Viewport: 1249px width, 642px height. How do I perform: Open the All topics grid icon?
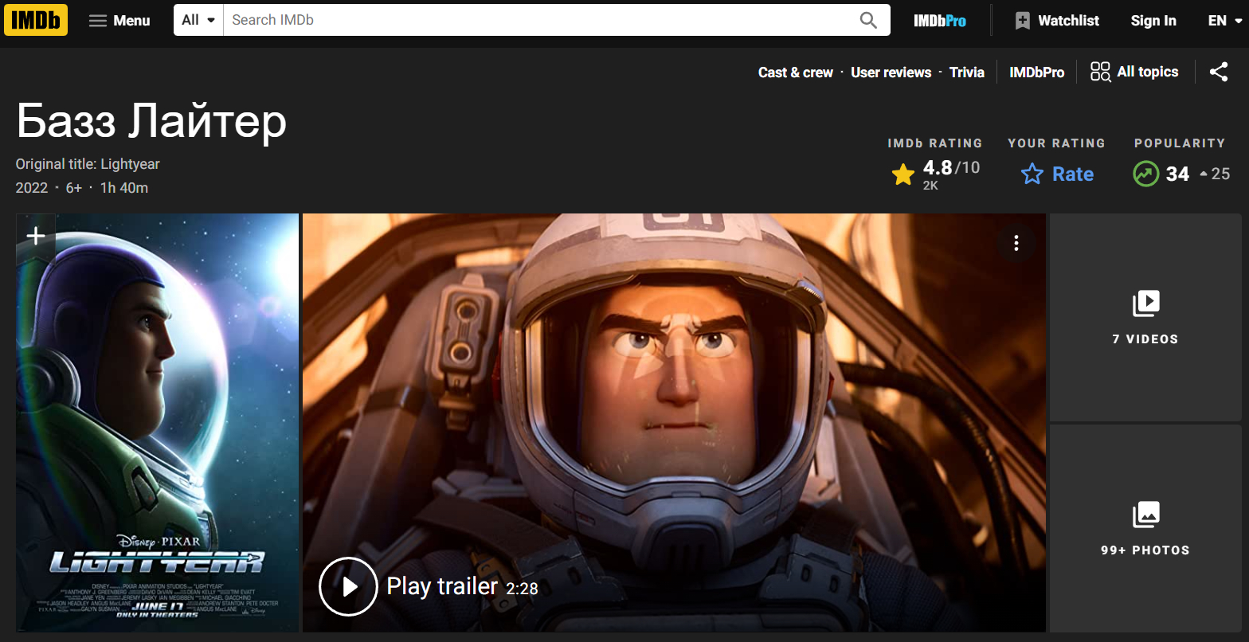[x=1100, y=72]
